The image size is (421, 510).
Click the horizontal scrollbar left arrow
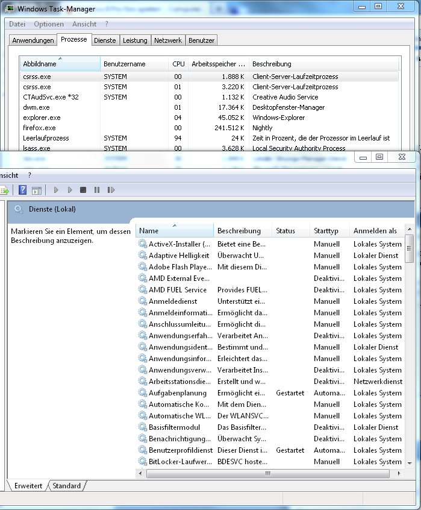point(140,474)
